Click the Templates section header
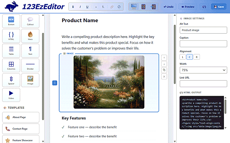 (x=14, y=108)
